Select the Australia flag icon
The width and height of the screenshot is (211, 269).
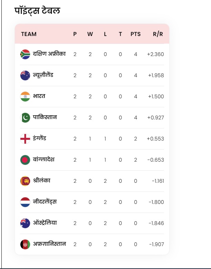[x=25, y=223]
